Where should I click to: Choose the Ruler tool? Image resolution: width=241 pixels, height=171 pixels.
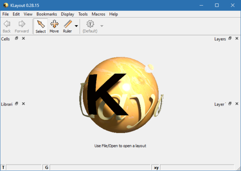point(67,27)
